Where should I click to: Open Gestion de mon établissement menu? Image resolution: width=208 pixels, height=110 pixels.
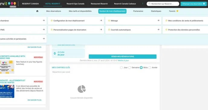click(x=112, y=11)
